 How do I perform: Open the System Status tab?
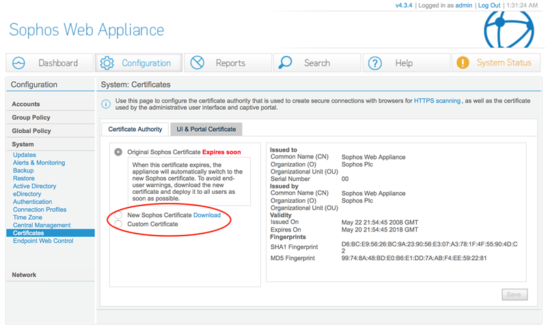[x=496, y=63]
